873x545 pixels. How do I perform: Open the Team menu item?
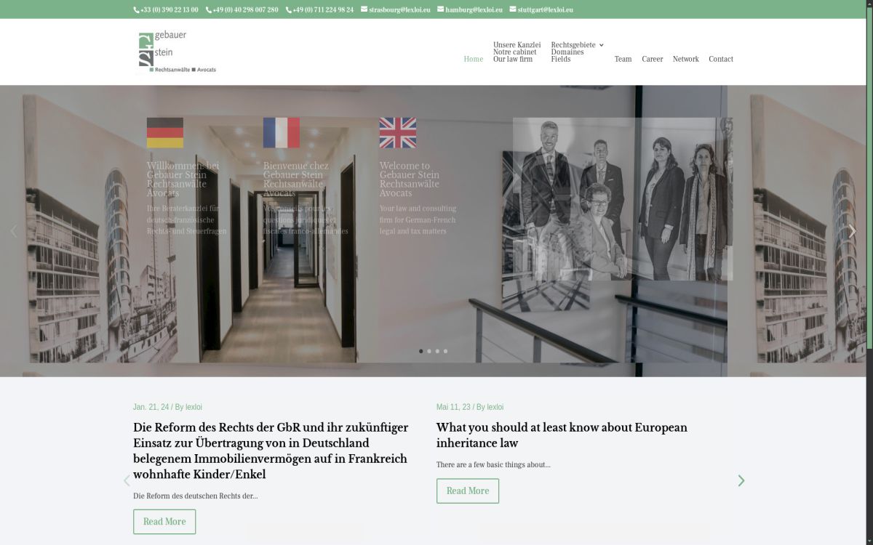click(623, 59)
